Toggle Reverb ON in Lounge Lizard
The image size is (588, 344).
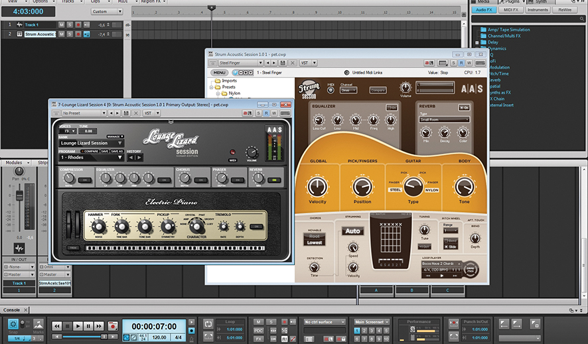click(275, 180)
